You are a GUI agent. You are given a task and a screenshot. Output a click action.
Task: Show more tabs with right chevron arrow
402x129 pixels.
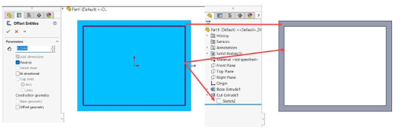[259, 15]
